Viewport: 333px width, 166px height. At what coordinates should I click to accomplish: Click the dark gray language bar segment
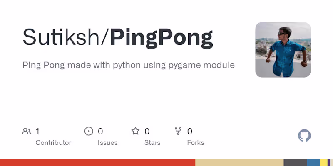pos(295,163)
